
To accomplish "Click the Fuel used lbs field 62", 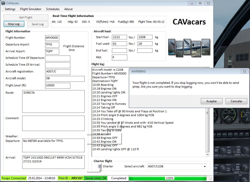I will (119, 44).
